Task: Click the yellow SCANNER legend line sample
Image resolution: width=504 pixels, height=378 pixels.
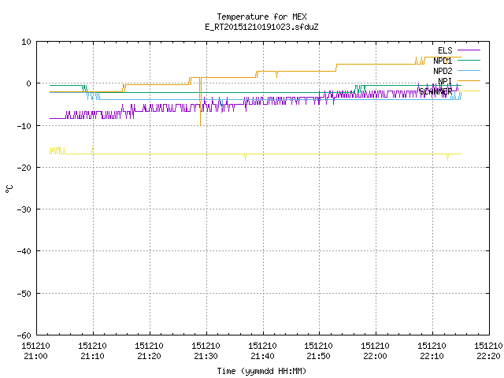Action: 469,91
